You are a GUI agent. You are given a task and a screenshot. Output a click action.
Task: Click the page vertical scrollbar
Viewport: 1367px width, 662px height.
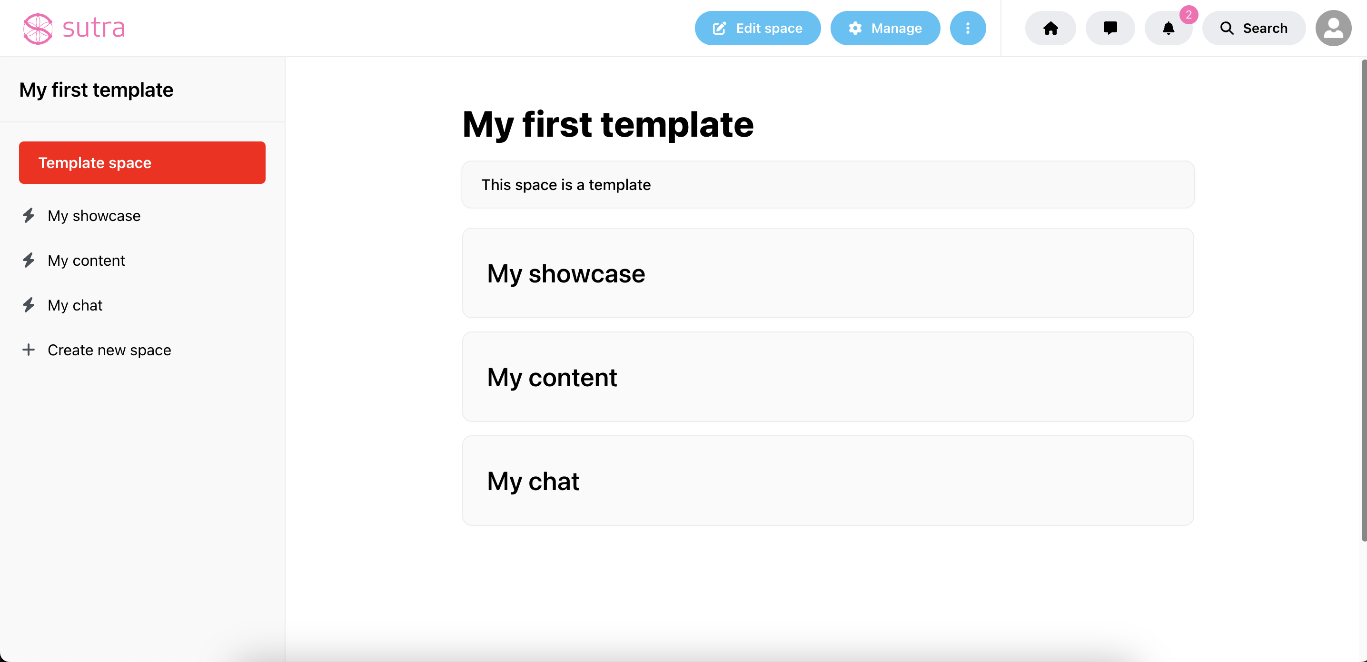point(1364,301)
